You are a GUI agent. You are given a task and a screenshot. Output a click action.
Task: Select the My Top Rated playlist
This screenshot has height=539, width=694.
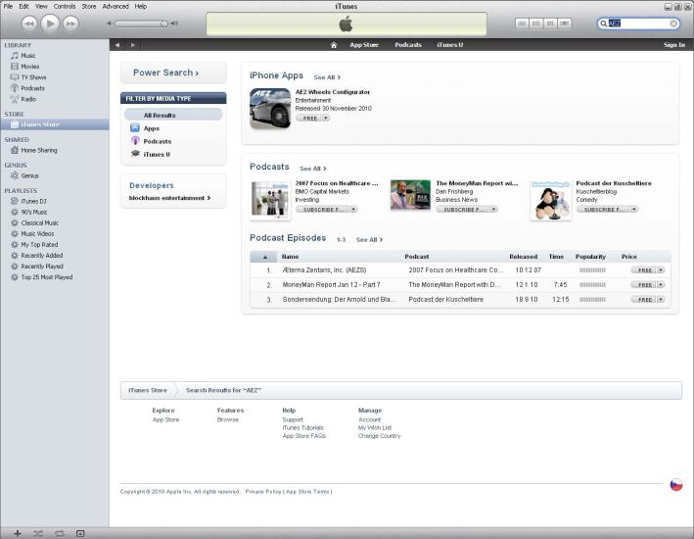(x=39, y=245)
